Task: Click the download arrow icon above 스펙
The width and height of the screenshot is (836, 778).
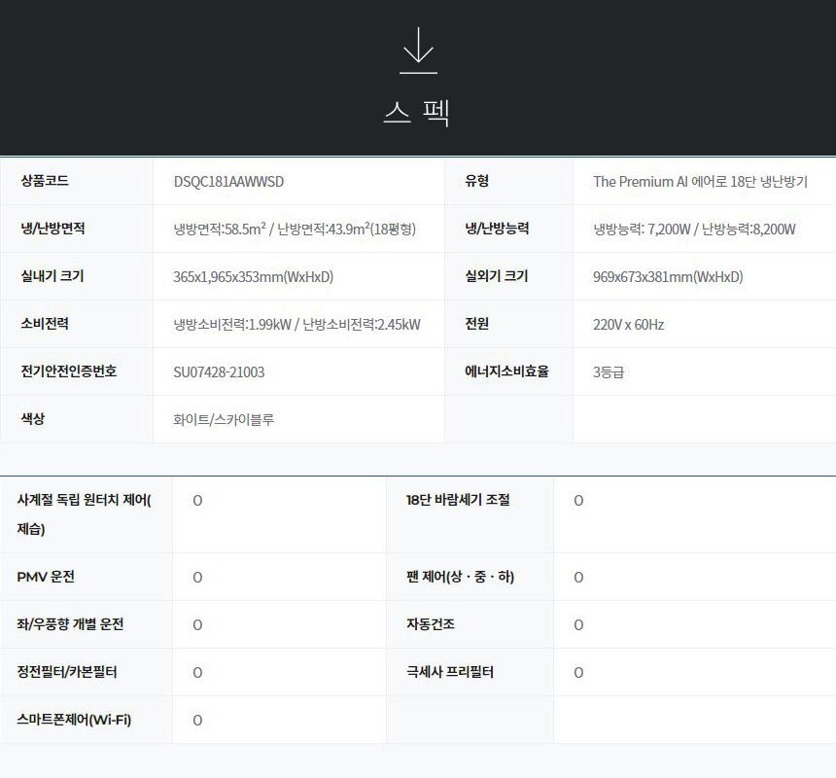Action: (x=418, y=51)
